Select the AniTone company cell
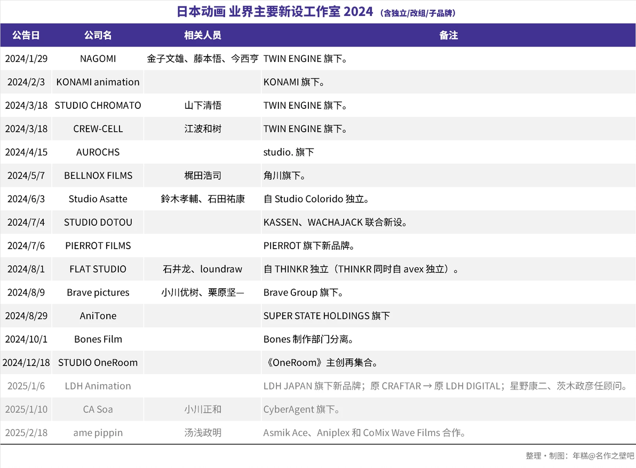 point(98,316)
